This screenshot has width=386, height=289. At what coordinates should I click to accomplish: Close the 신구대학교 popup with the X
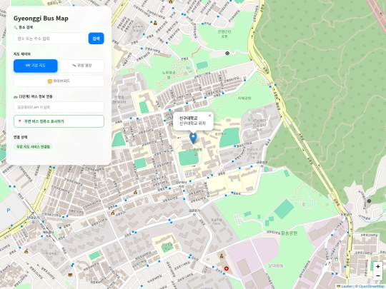pos(209,116)
